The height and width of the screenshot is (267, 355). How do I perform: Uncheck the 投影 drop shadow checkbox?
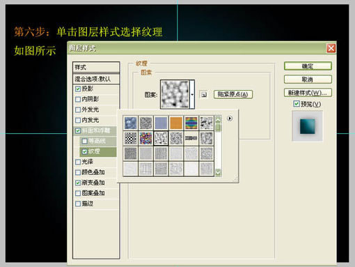[x=78, y=89]
